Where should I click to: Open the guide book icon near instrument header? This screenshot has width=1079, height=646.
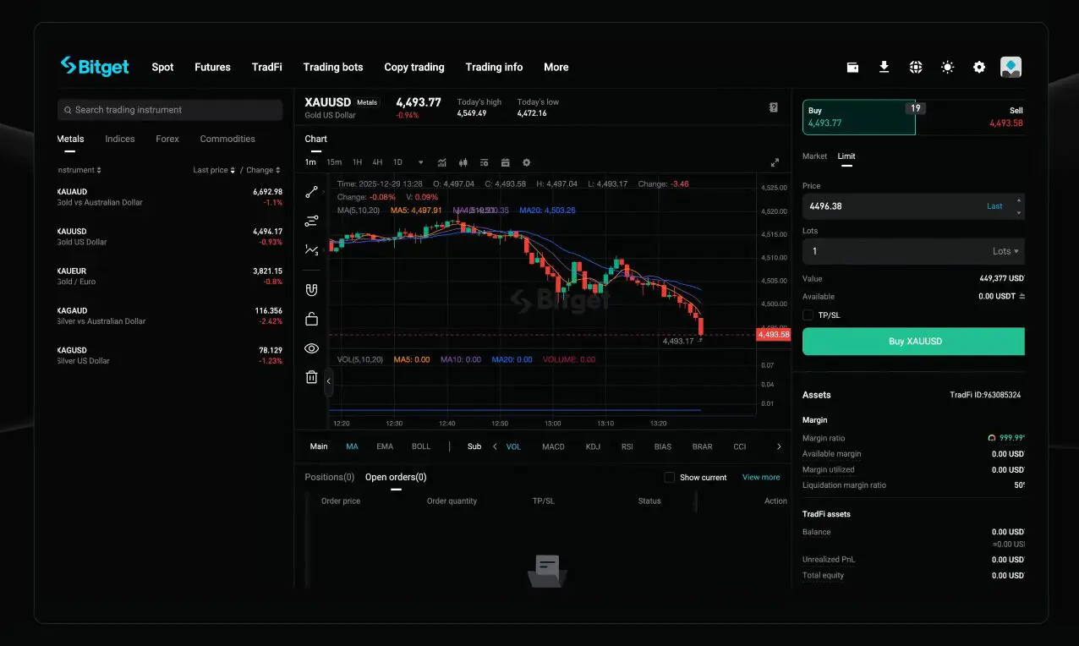tap(773, 107)
